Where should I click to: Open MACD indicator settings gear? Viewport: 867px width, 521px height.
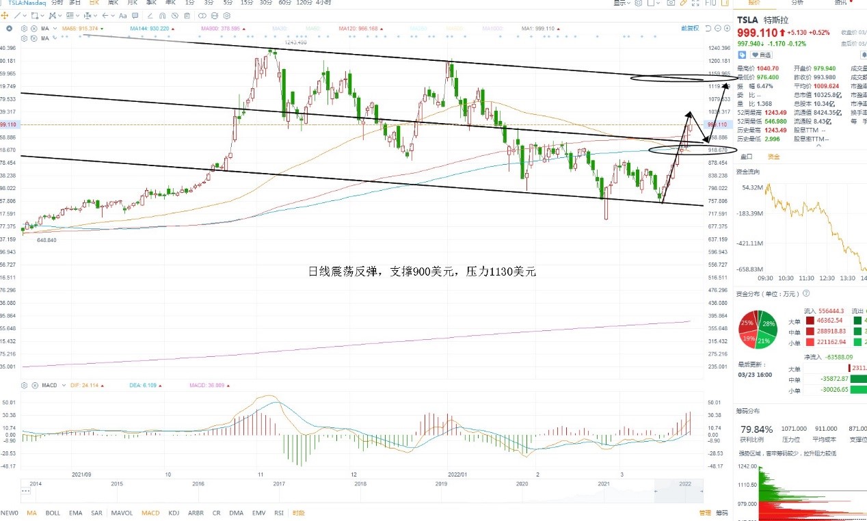24,386
